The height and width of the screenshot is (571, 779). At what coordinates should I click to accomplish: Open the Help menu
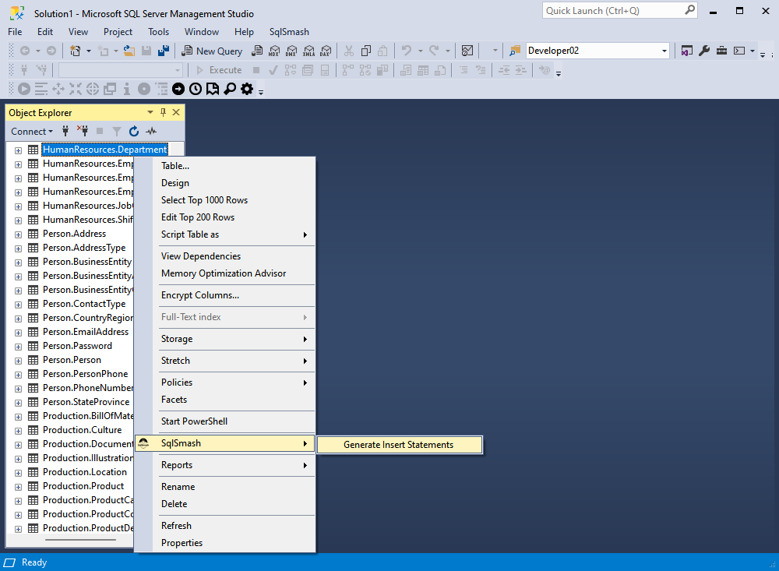(244, 32)
